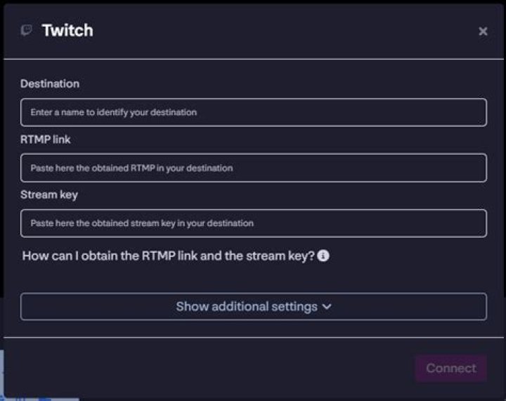Open the RTMP link and stream key help text
The width and height of the screenshot is (506, 401).
(168, 256)
